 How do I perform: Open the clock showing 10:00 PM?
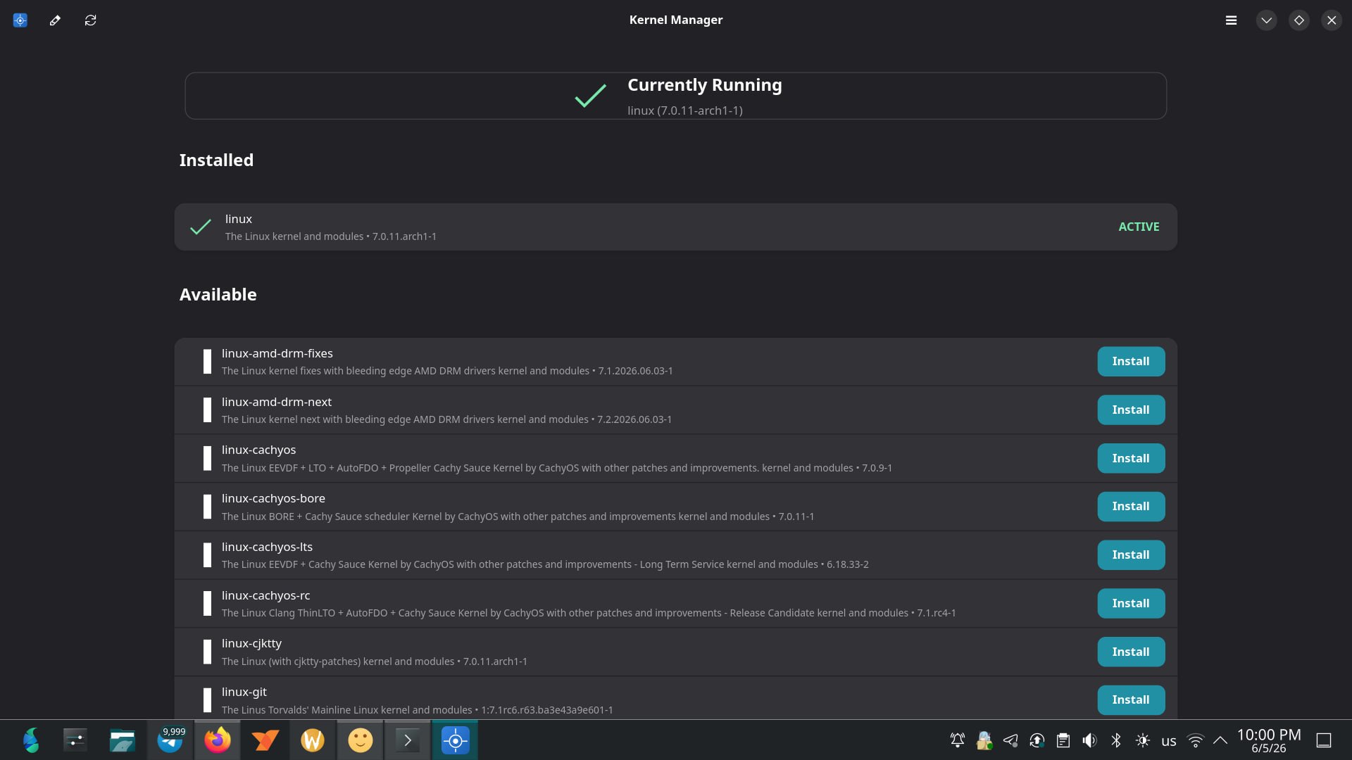tap(1269, 740)
